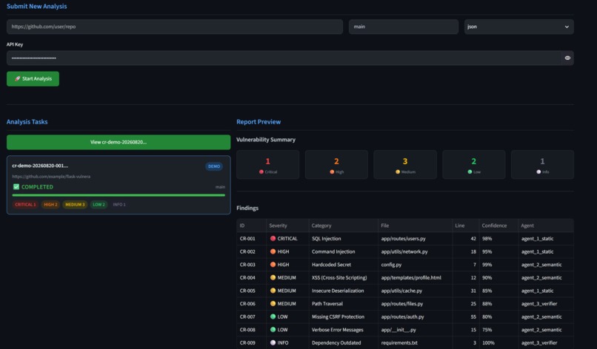Click the green COMPLETED check icon
This screenshot has width=597, height=349.
click(16, 186)
